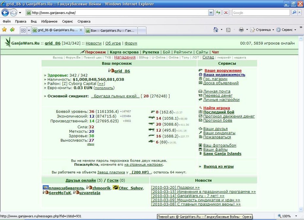Open the tab list dropdown arrow
The height and width of the screenshot is (220, 304).
[29, 30]
